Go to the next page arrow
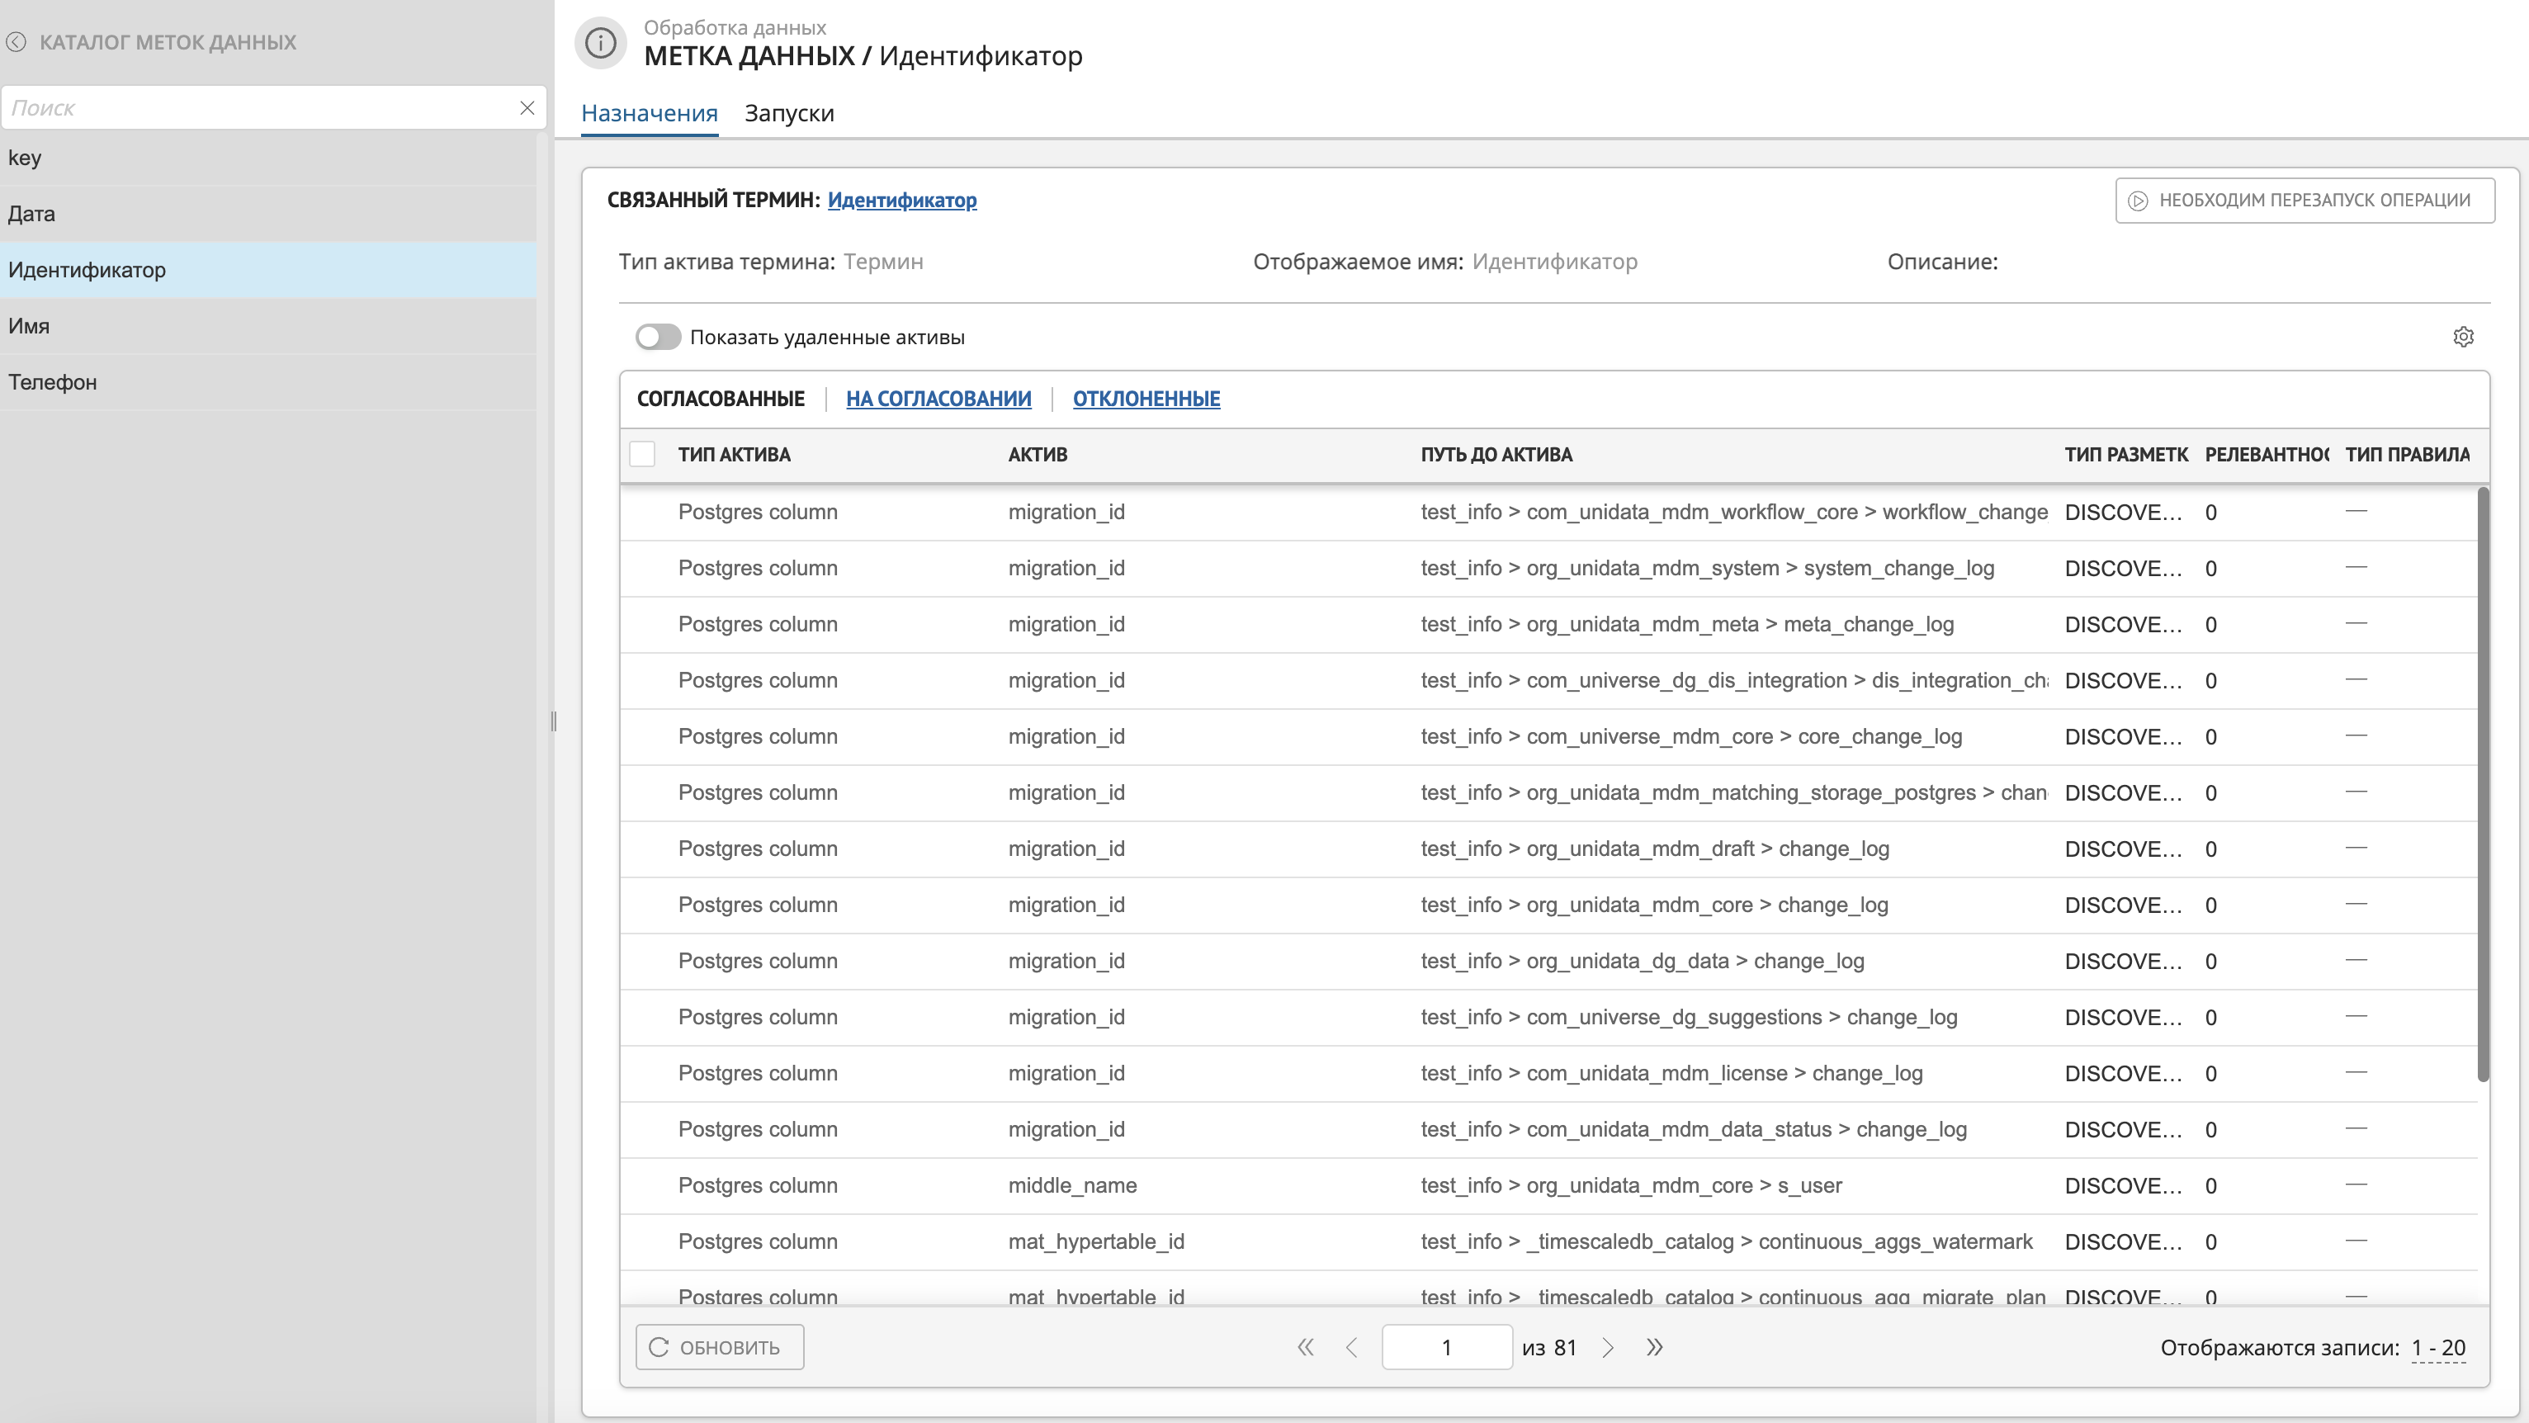2529x1423 pixels. [1607, 1347]
